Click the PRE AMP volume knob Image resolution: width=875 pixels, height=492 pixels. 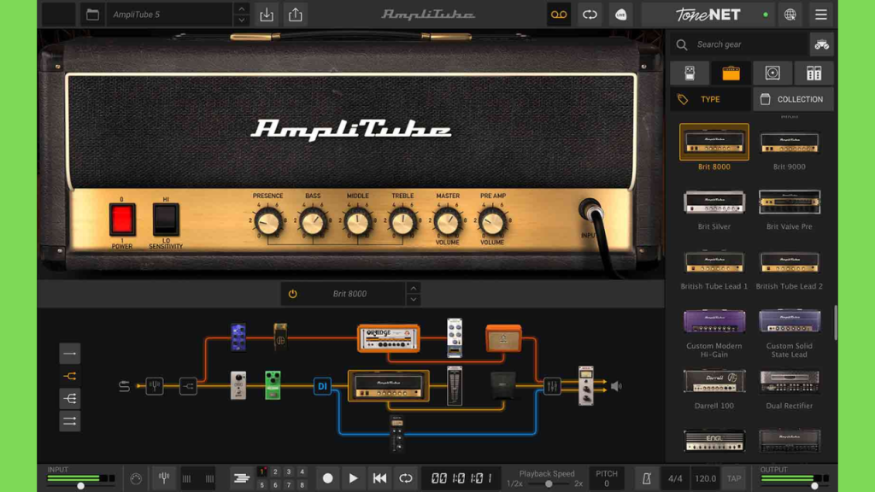(x=492, y=223)
